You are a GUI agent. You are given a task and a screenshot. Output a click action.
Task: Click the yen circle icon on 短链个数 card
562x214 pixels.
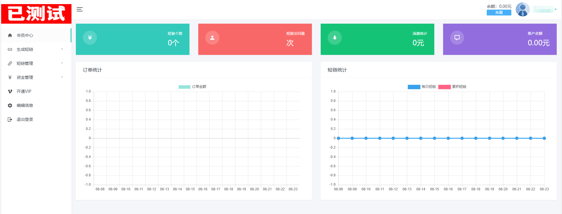pos(90,38)
